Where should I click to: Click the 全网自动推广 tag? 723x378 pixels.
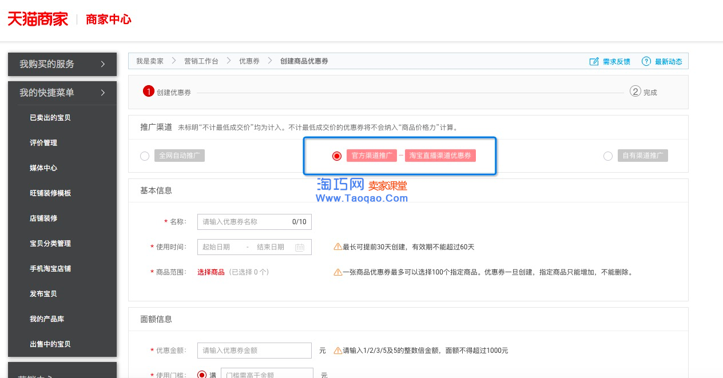180,156
